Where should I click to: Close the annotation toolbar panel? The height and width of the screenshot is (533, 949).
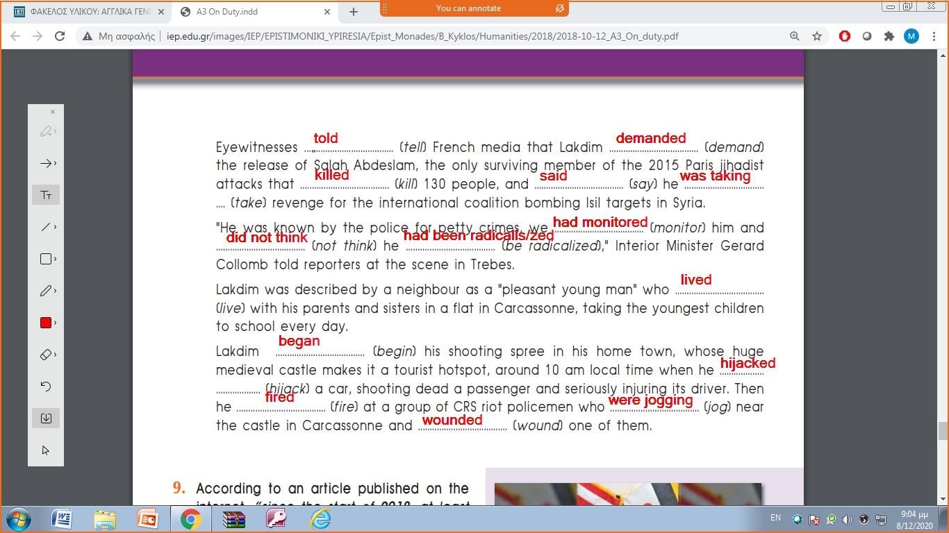tap(53, 112)
